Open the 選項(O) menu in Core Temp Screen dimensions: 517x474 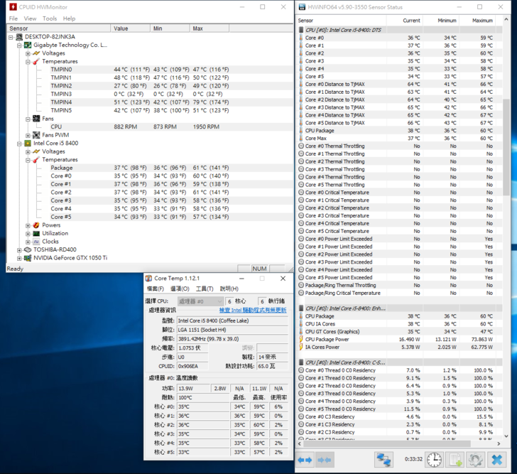tap(180, 289)
